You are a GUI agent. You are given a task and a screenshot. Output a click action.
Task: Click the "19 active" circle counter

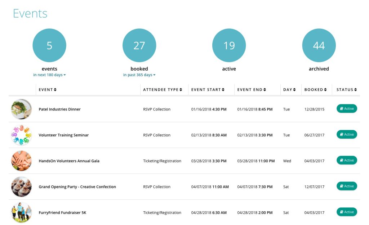229,45
